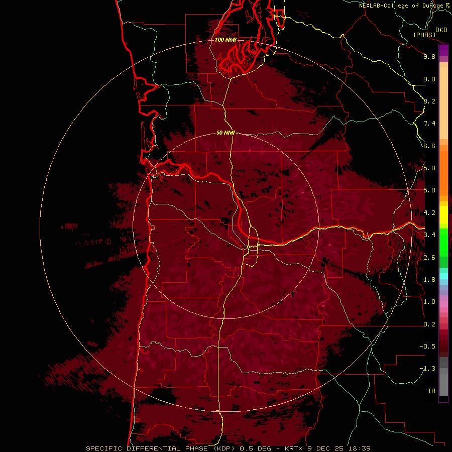Click the [PHAS] legend label
The image size is (452, 452).
pos(424,35)
